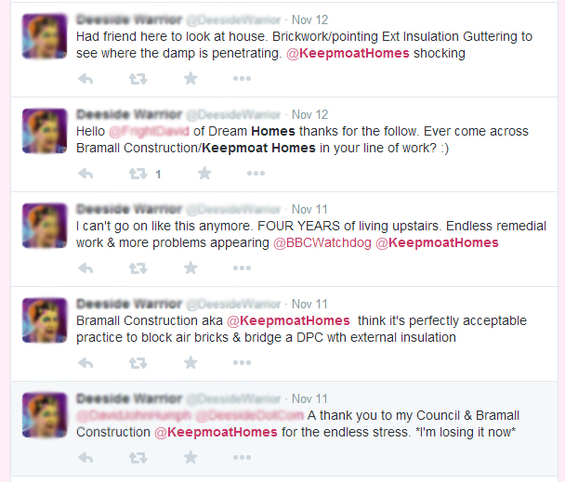This screenshot has width=565, height=482.
Task: Favorite the FOUR YEARS living upstairs tweet
Action: coord(191,267)
